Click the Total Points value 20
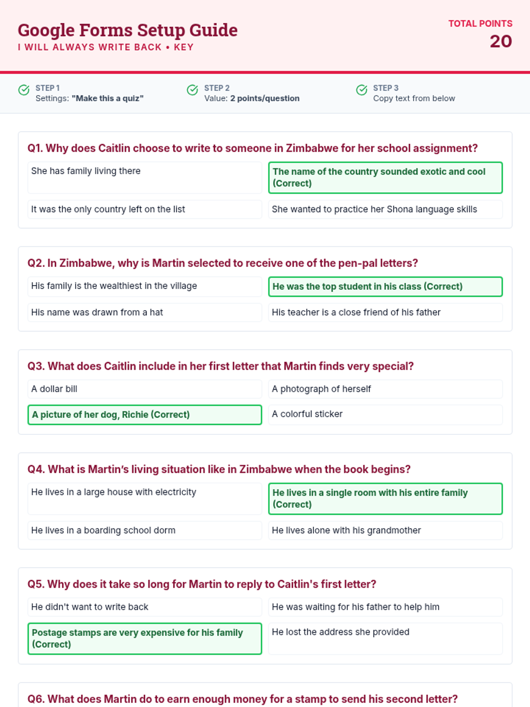The height and width of the screenshot is (707, 530). click(x=501, y=42)
